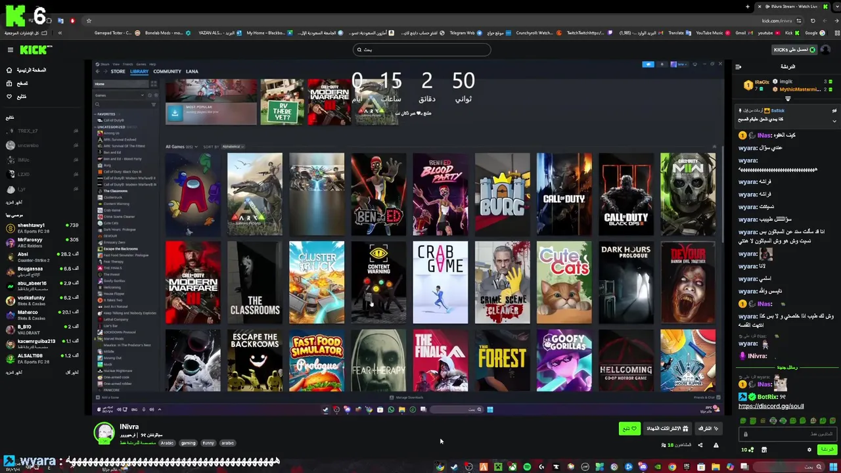
Task: Select the funny tag under INivra
Action: tap(208, 443)
